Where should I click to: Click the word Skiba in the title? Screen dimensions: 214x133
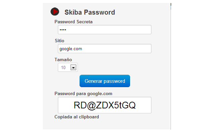click(73, 13)
